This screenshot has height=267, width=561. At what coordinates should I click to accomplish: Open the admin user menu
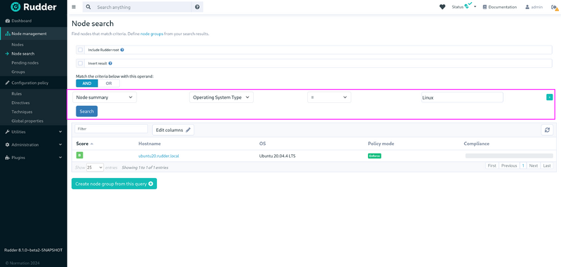coord(534,7)
